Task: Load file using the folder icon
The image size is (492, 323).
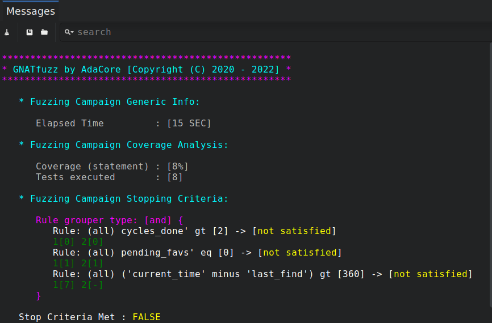Action: (x=44, y=32)
